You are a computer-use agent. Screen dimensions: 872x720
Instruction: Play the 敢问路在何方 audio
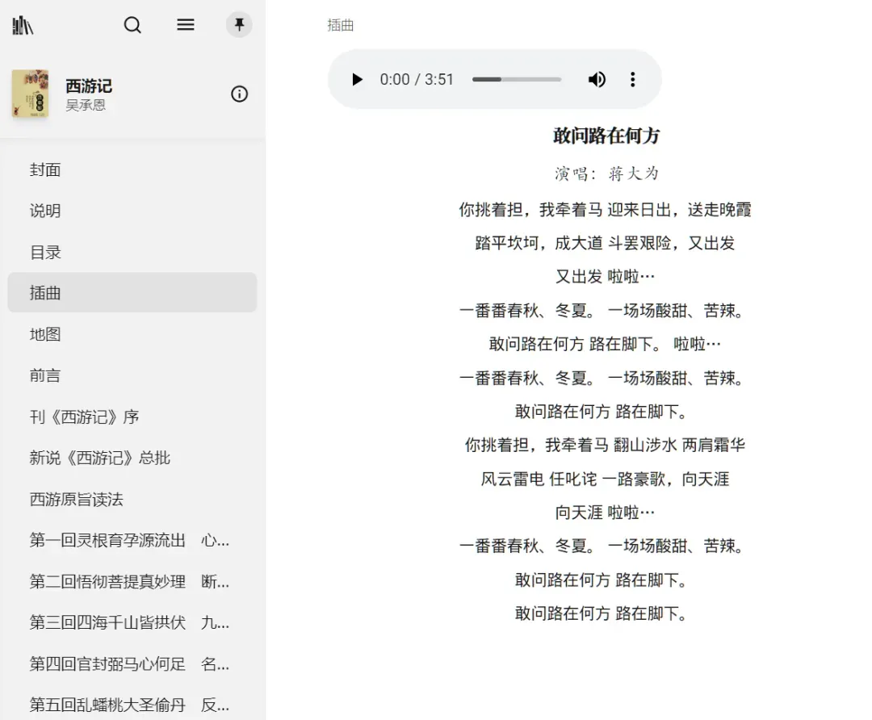[x=357, y=79]
